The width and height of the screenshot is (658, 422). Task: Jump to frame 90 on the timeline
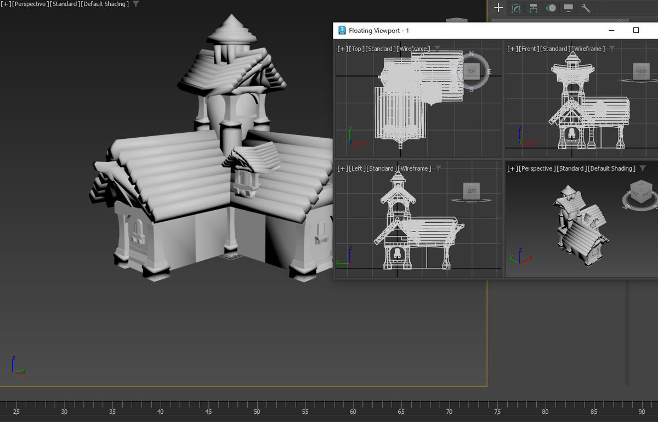(642, 412)
